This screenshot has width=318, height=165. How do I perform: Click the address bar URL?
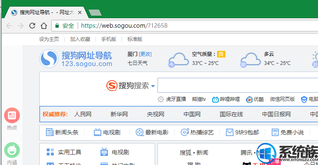tap(124, 26)
